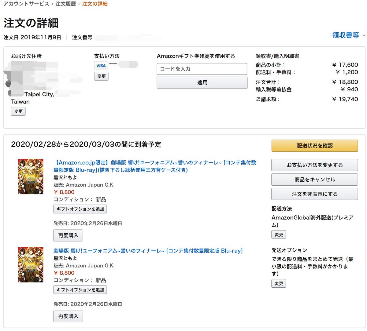Viewport: 367px width, 331px height.
Task: Click first item's ¥ 8,800 price
Action: [x=64, y=192]
